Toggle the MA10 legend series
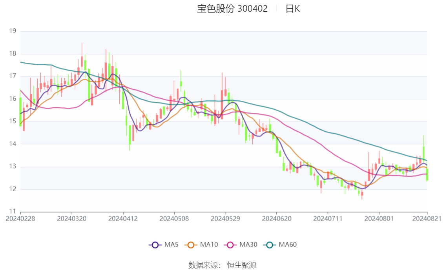 [201, 245]
